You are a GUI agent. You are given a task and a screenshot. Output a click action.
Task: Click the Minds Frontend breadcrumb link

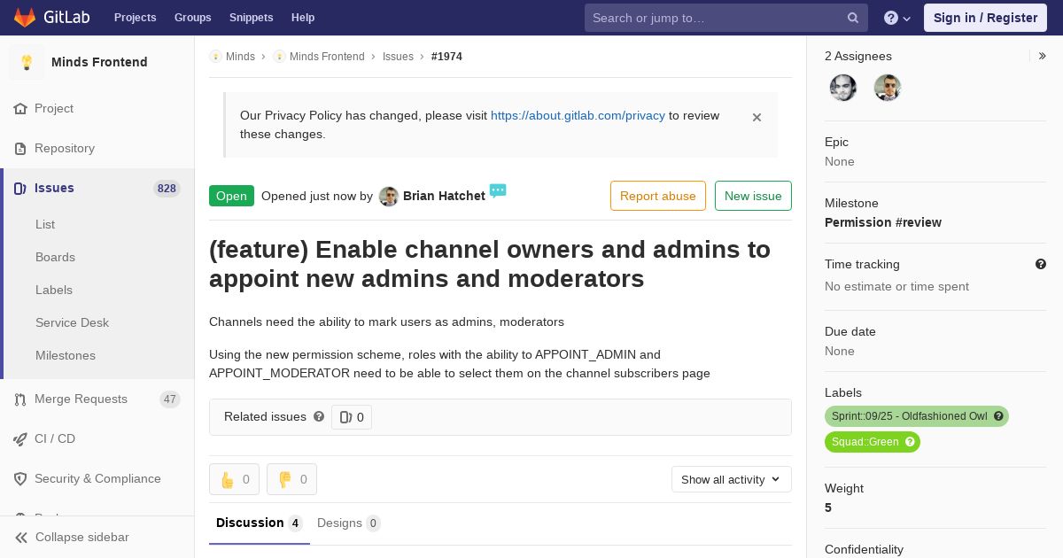(327, 57)
